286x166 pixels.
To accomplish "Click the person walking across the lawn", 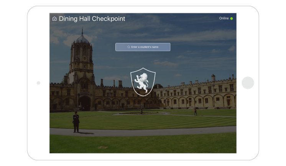I will [196, 112].
